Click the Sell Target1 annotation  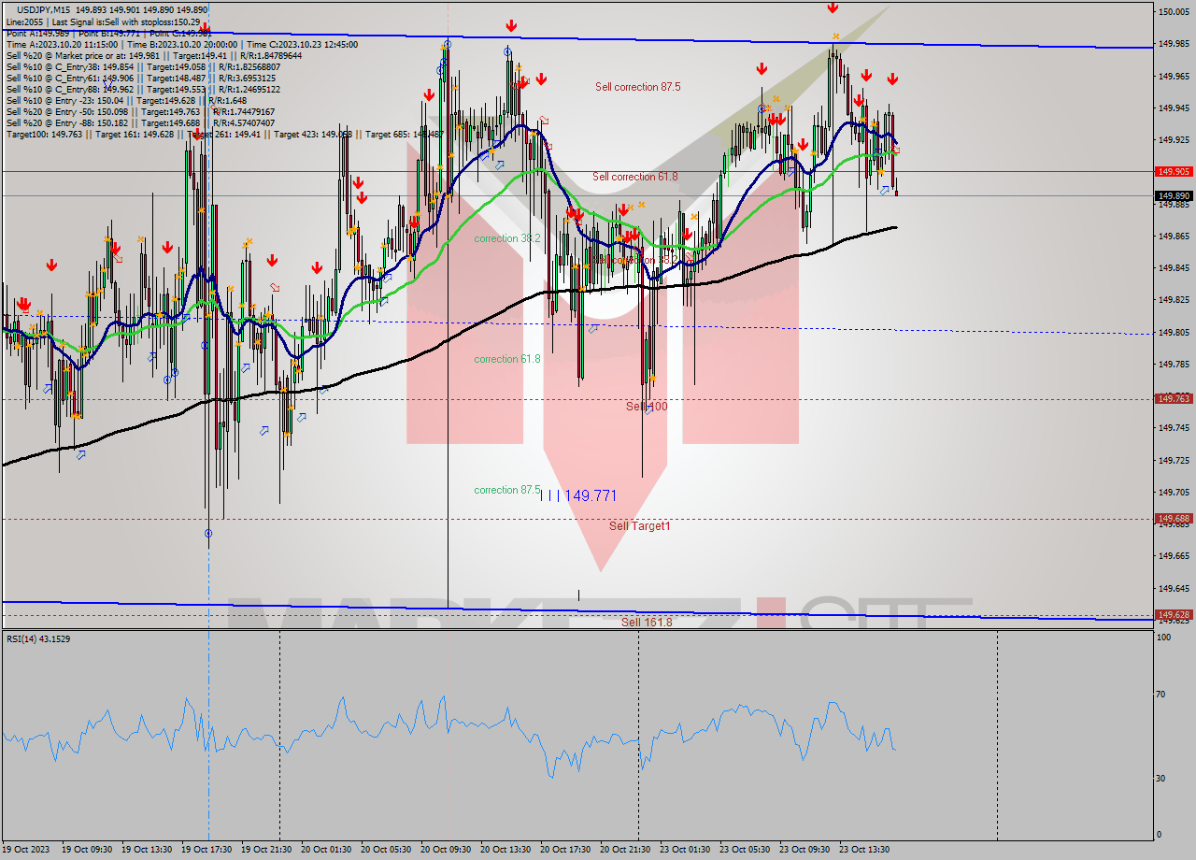coord(638,526)
